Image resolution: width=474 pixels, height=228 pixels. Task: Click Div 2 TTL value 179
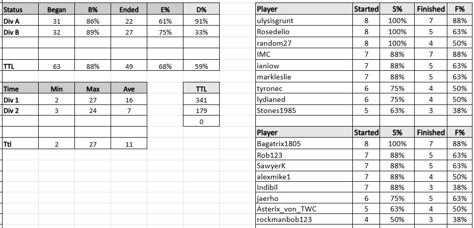tap(202, 111)
